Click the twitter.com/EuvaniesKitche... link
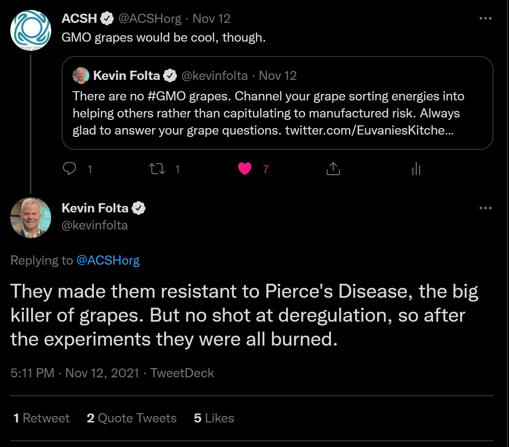 [369, 130]
